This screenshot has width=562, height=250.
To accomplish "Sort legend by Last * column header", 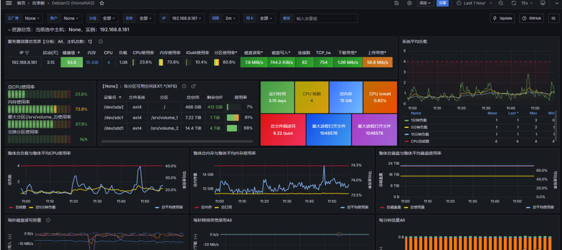I will [514, 113].
